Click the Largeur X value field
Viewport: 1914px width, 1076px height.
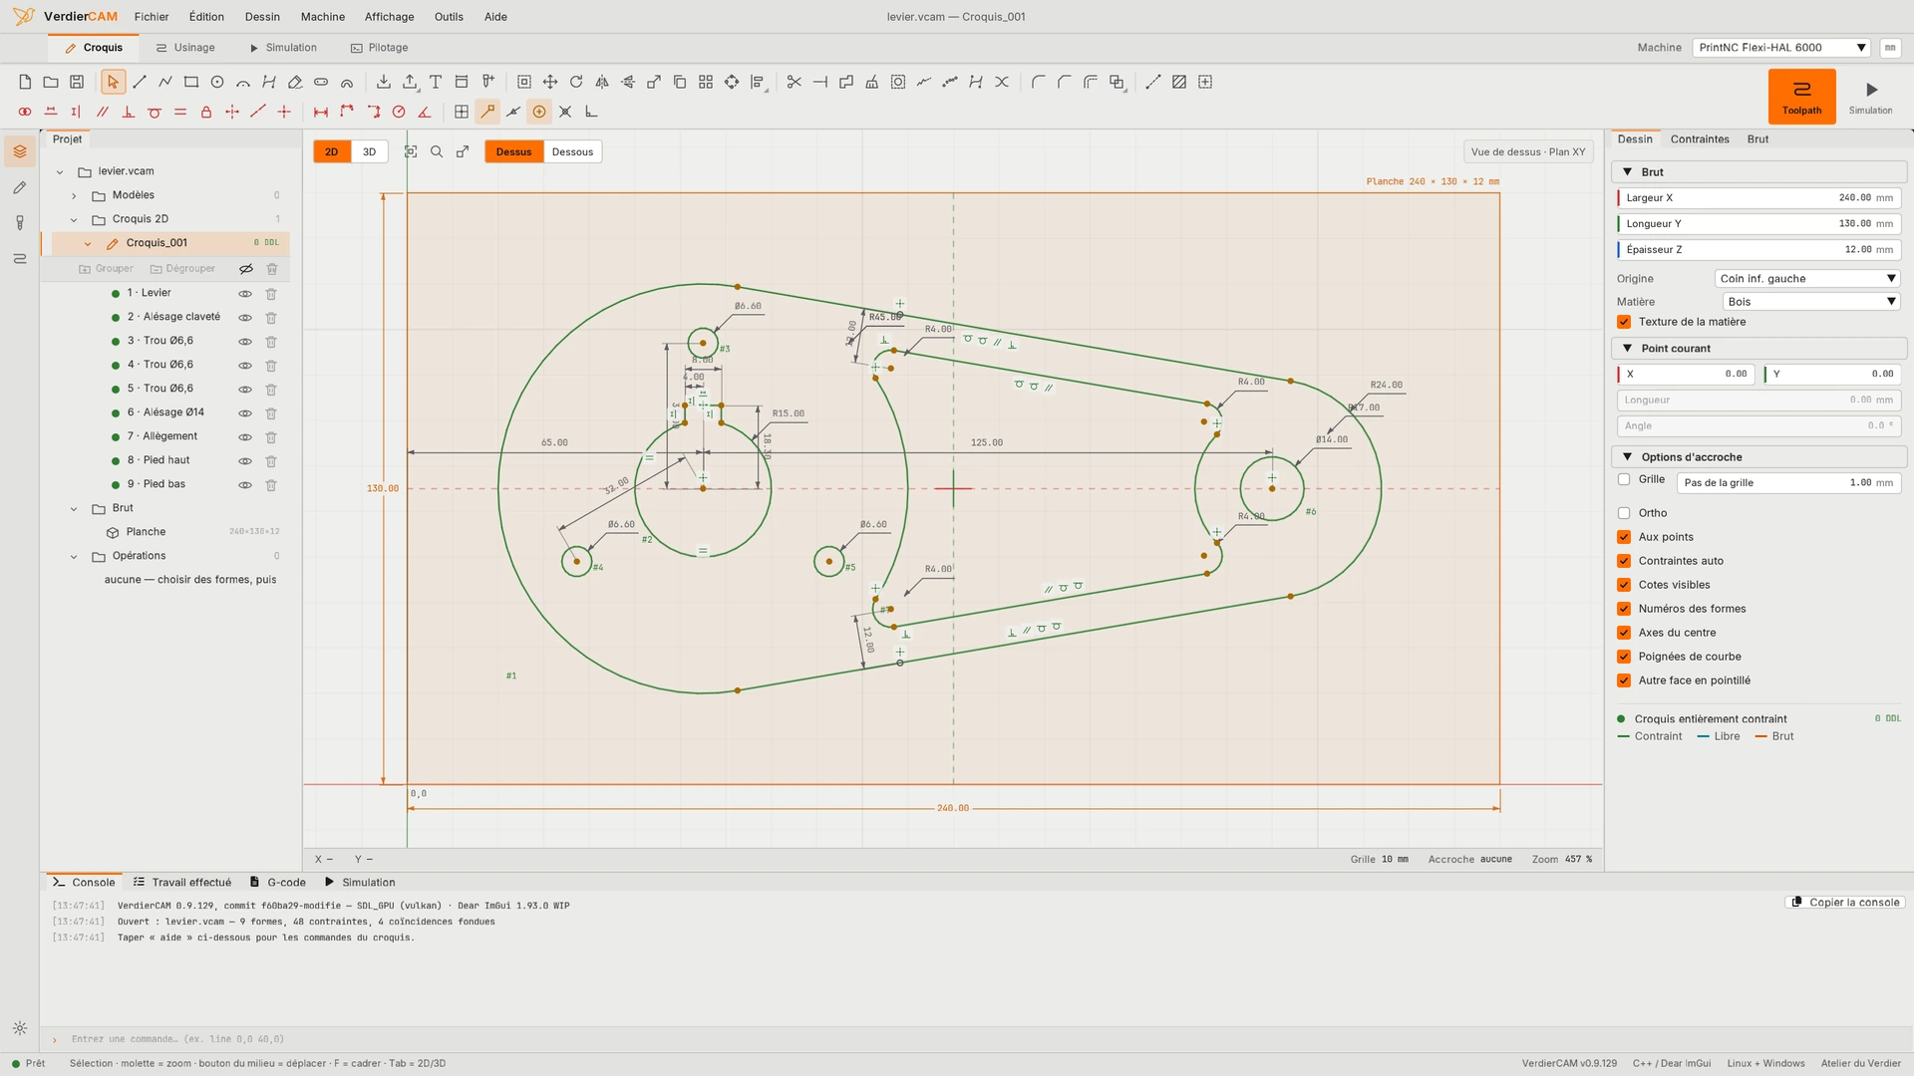click(1758, 198)
